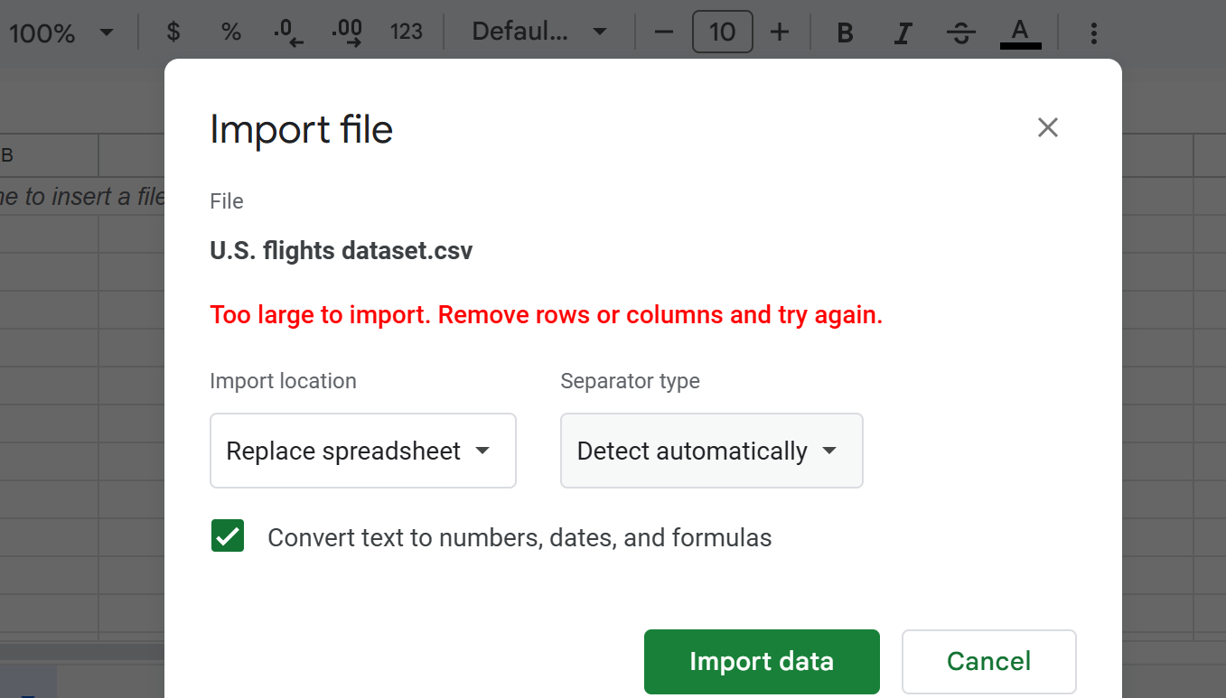Open more number formats with 123 icon
The height and width of the screenshot is (698, 1226).
tap(407, 32)
